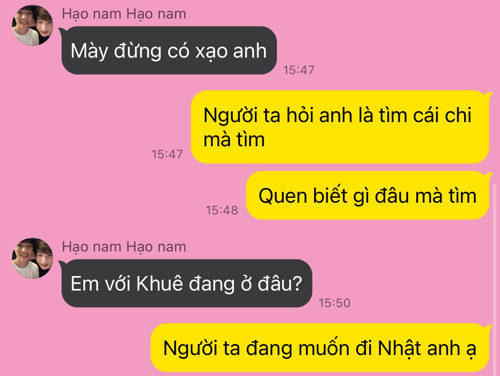The width and height of the screenshot is (500, 376).
Task: Click the 15:48 message timestamp
Action: [222, 210]
